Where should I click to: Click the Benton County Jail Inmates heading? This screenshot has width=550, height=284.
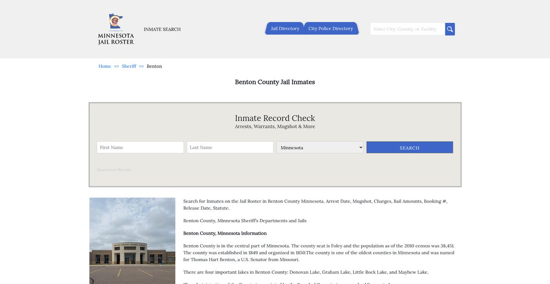[275, 82]
